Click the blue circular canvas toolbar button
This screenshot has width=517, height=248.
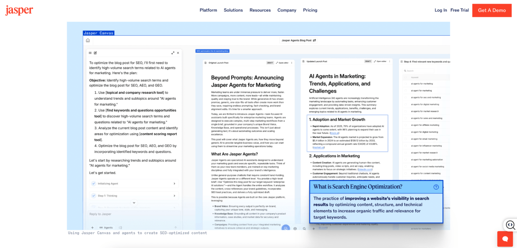point(286,228)
